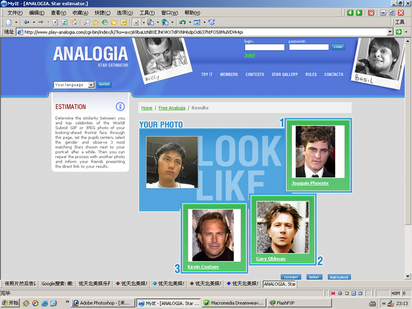Go forward with the gray arrow
Screen dimensions: 412x309
click(x=41, y=22)
